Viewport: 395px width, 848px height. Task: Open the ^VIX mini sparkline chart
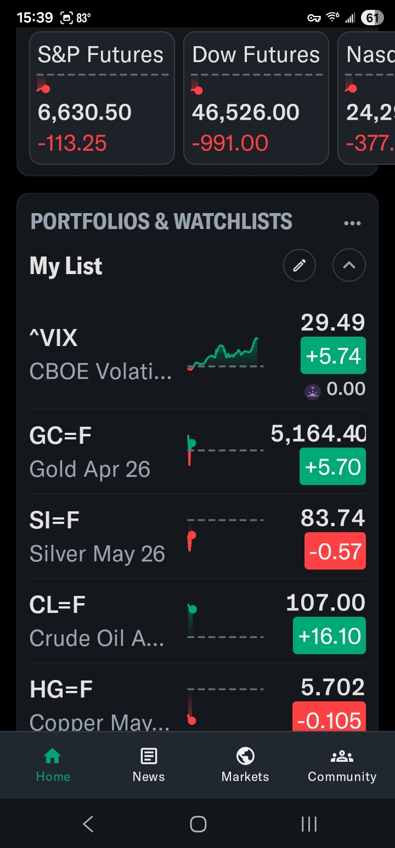(224, 354)
